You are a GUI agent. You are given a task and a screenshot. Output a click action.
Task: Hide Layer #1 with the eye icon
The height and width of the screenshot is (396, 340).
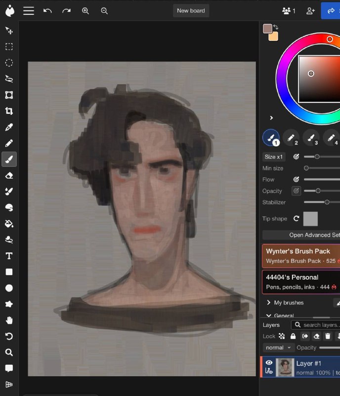point(269,363)
